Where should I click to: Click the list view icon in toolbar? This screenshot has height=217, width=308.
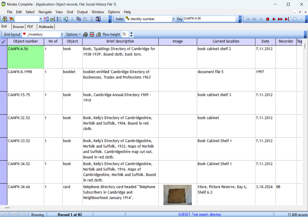tap(59, 19)
